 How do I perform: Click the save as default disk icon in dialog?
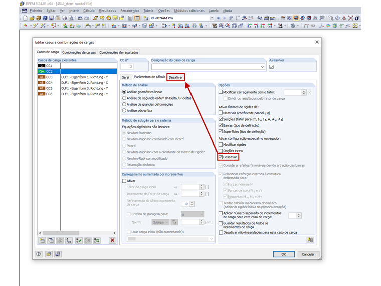[58, 254]
